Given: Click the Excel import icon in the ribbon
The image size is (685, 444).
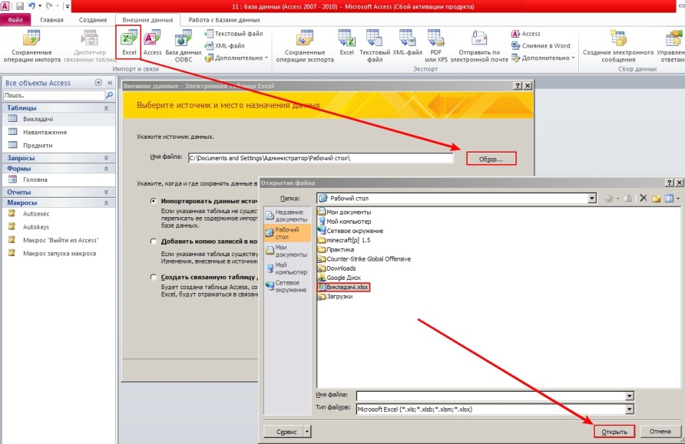Looking at the screenshot, I should click(129, 42).
